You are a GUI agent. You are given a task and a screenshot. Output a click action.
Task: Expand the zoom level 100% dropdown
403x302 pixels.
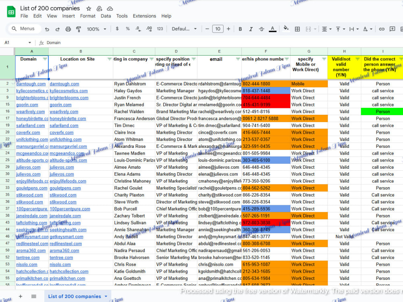pyautogui.click(x=96, y=29)
